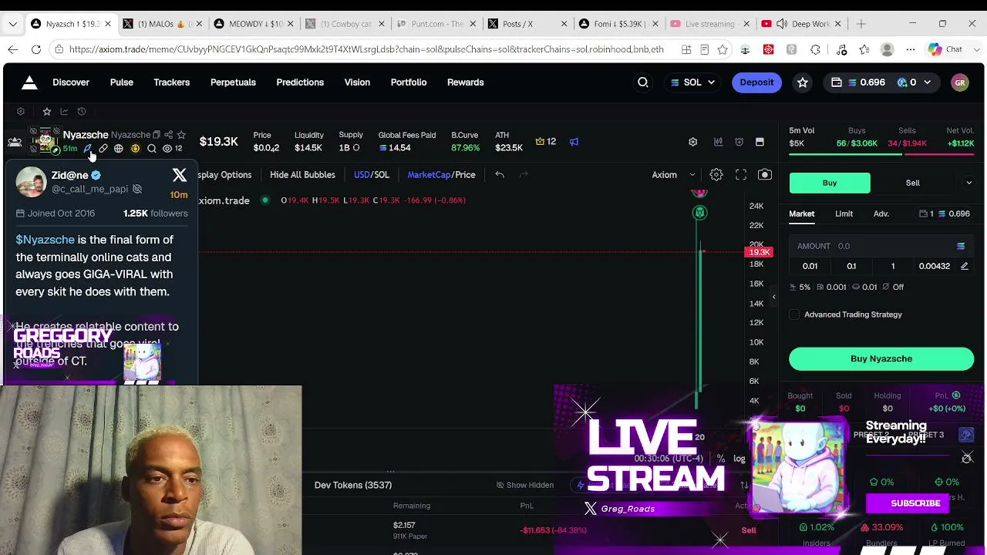The image size is (987, 555).
Task: Open the watchlist star button beside Deposit
Action: click(x=803, y=82)
